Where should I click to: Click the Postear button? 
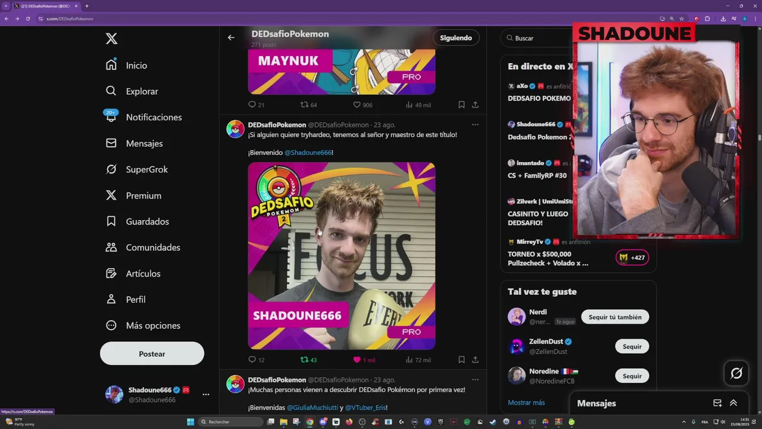tap(152, 353)
